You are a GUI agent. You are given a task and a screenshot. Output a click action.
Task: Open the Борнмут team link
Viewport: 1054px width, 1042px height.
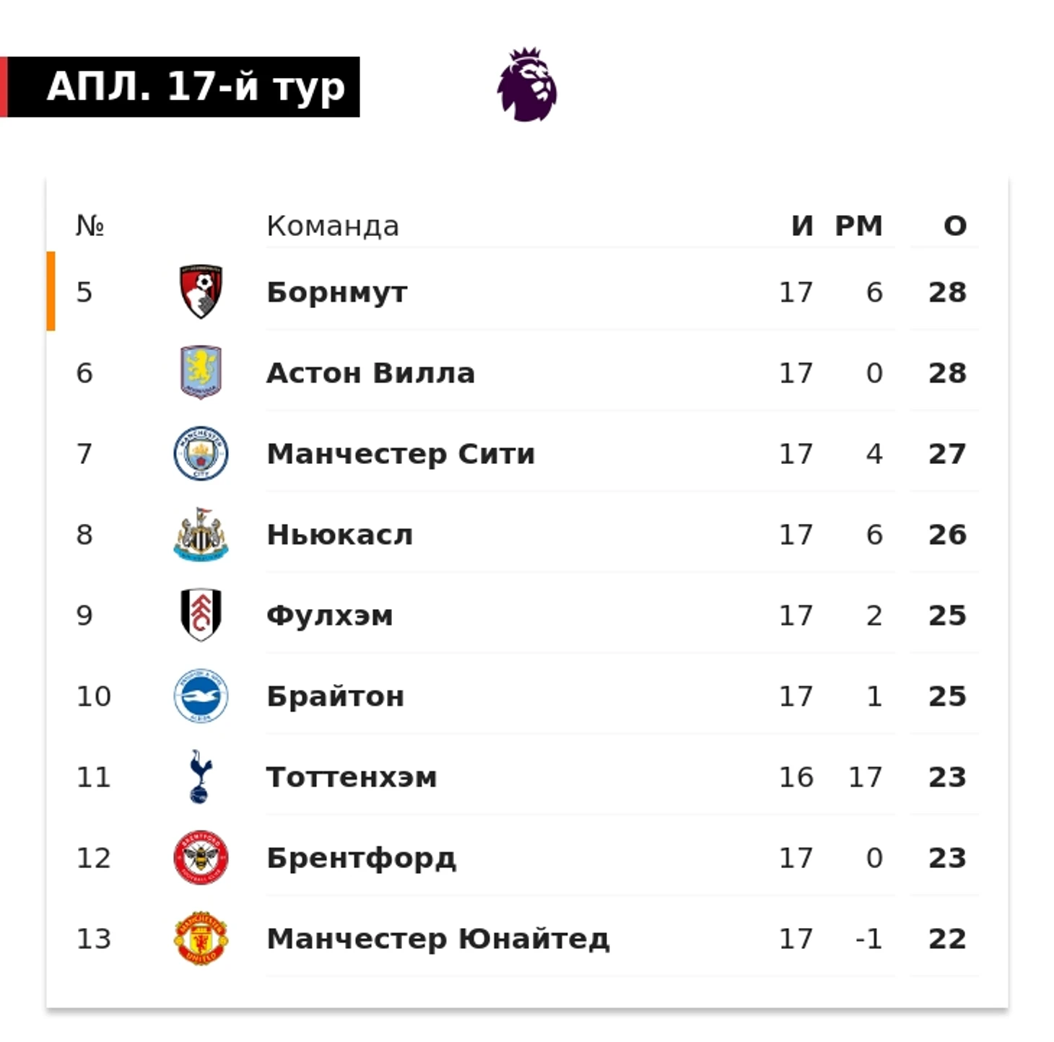(337, 292)
